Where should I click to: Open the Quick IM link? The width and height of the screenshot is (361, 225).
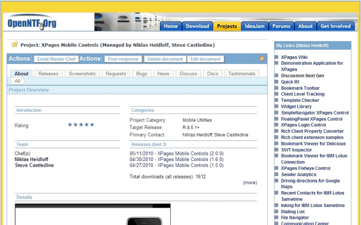(290, 82)
